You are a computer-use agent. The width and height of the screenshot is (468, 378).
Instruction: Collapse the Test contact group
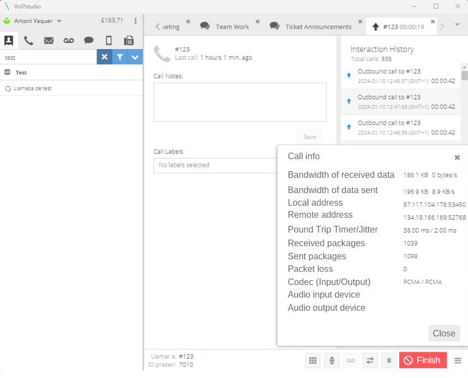coord(8,72)
